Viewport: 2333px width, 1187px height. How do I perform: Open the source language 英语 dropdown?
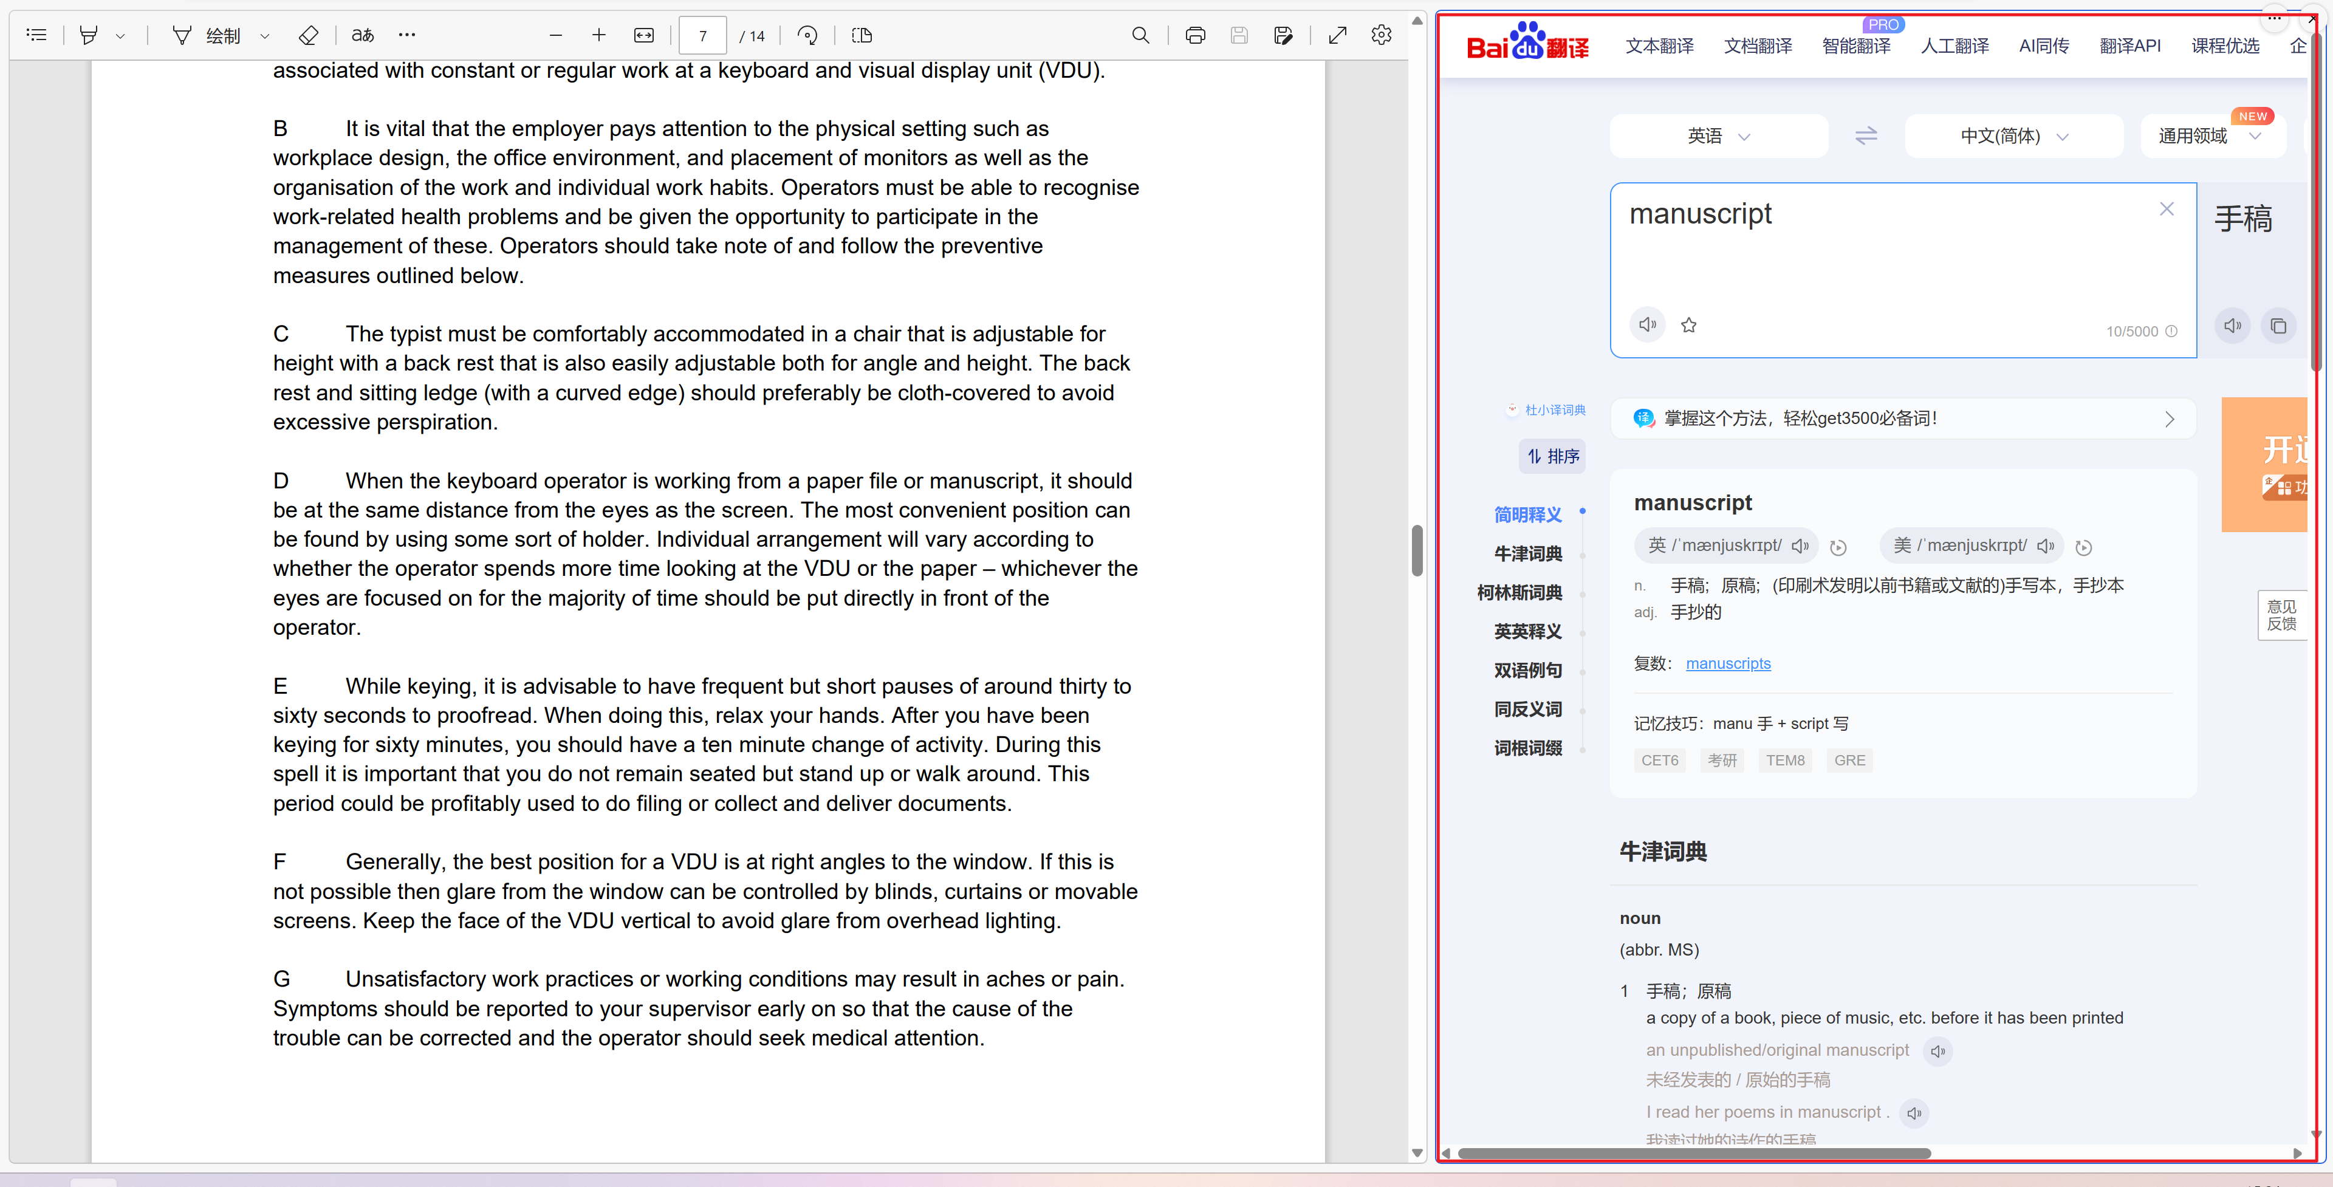tap(1718, 136)
